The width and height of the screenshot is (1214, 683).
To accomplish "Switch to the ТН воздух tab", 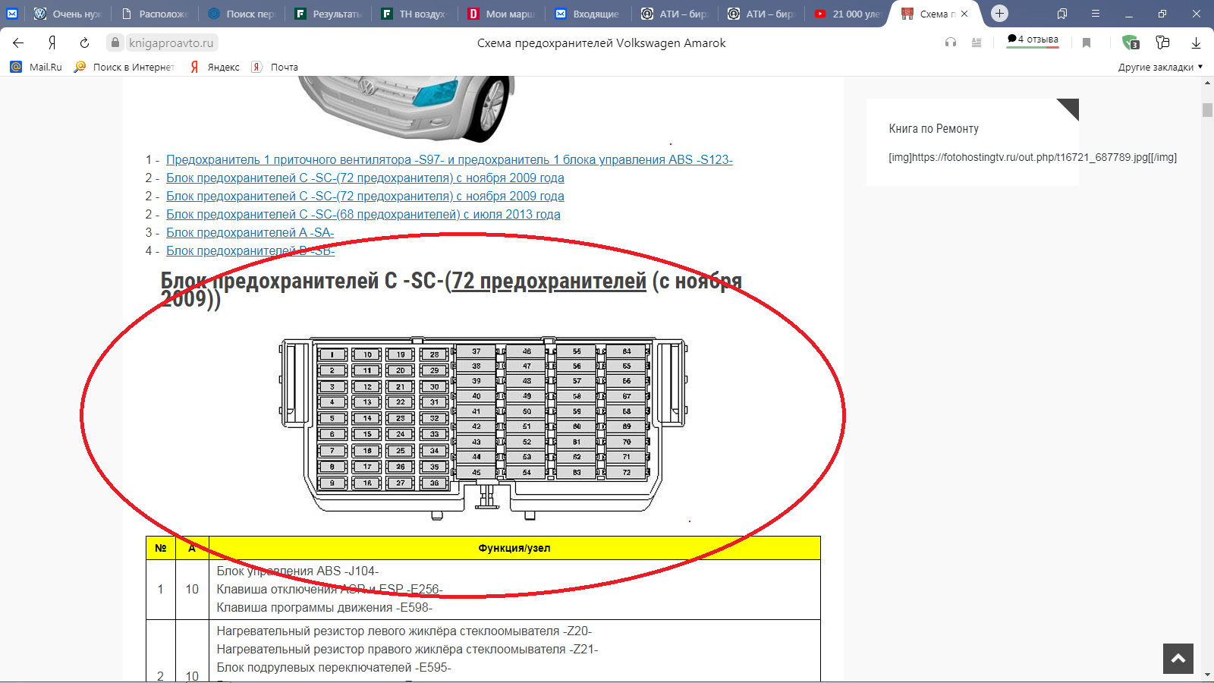I will click(414, 14).
